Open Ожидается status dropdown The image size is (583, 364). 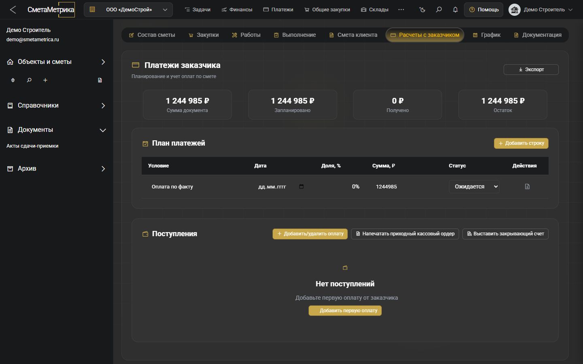[x=474, y=186]
